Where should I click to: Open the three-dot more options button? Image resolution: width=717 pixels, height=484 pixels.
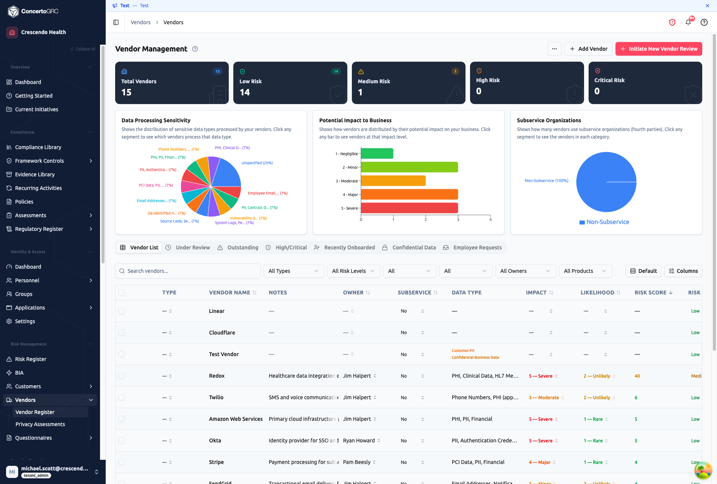(x=555, y=49)
